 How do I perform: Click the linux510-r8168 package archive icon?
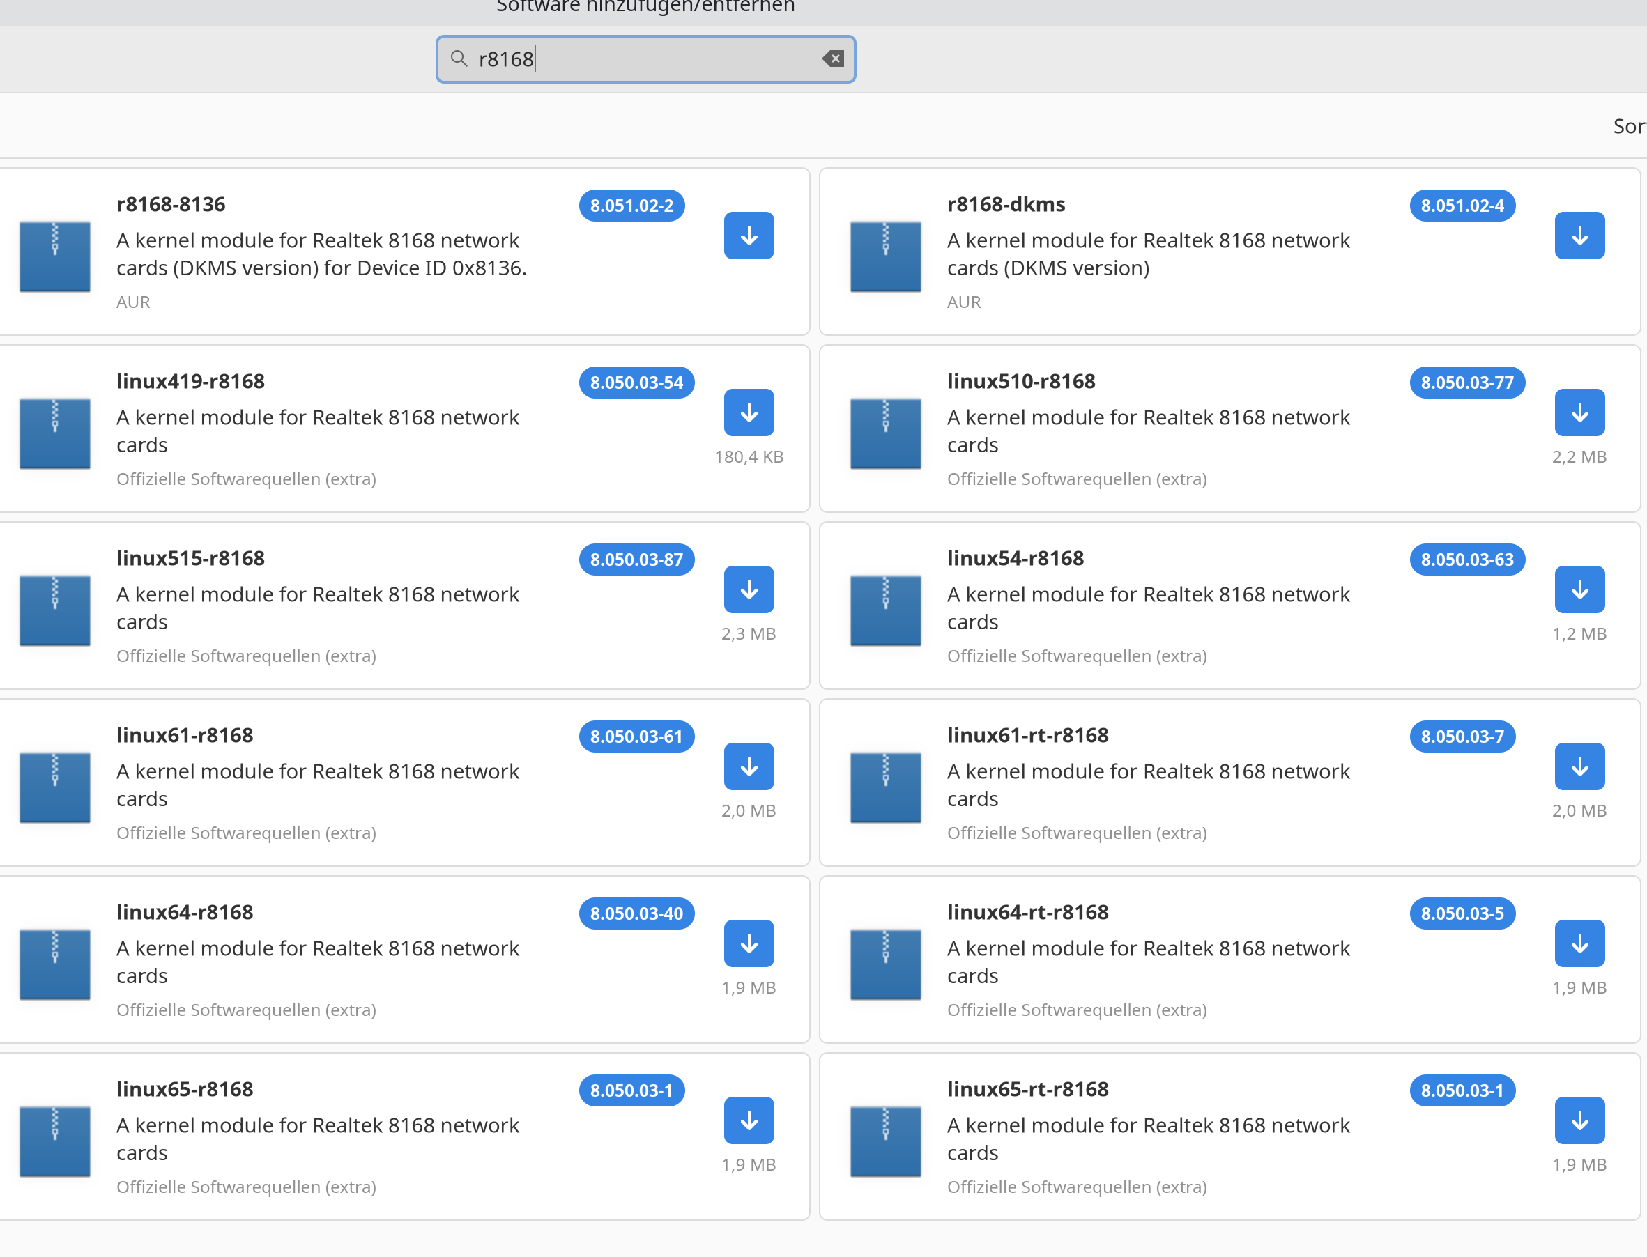pyautogui.click(x=885, y=433)
